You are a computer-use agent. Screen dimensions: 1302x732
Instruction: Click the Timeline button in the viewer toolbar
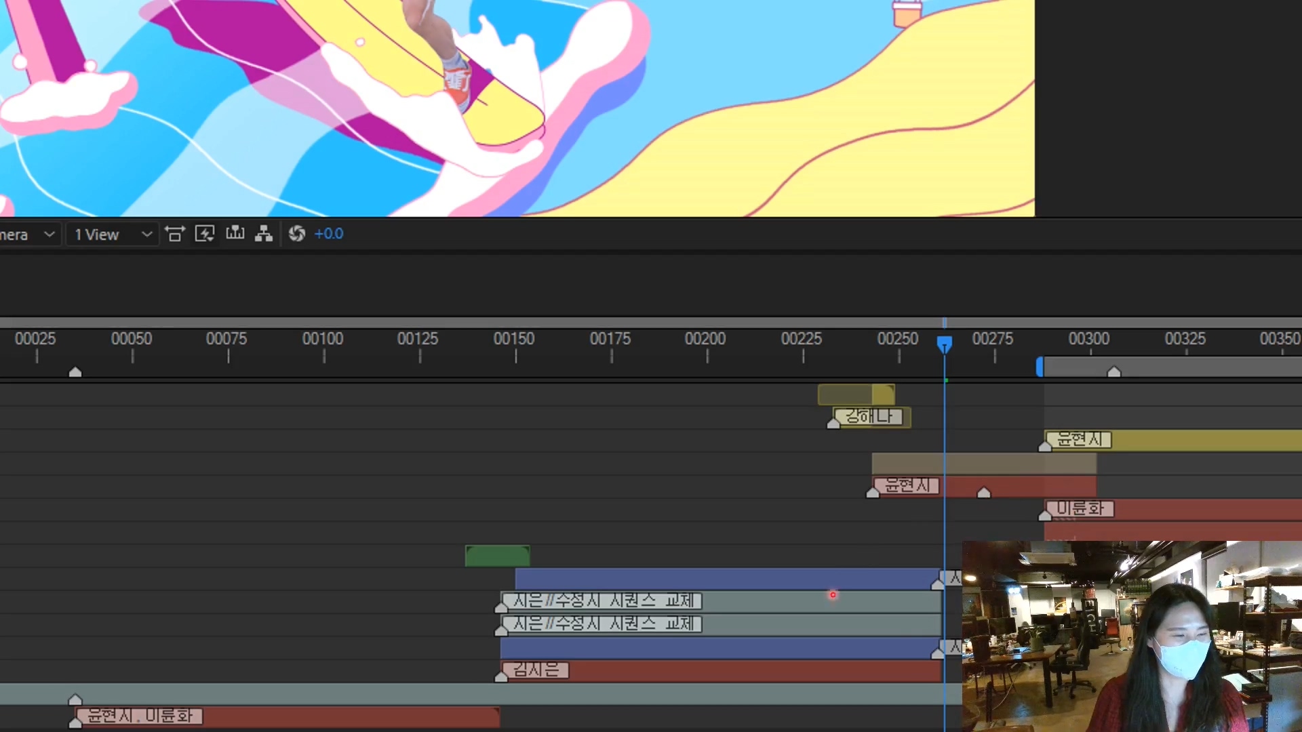pyautogui.click(x=235, y=233)
